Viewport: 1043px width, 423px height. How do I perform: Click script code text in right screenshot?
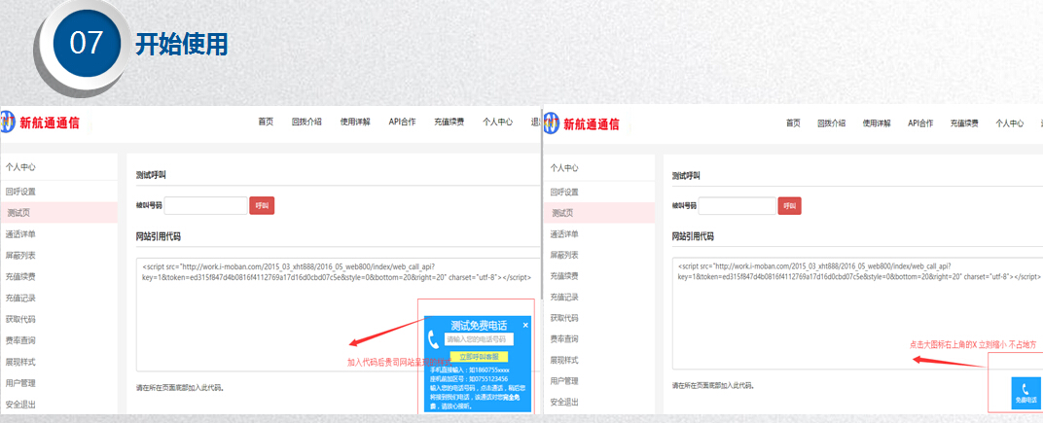[x=859, y=270]
